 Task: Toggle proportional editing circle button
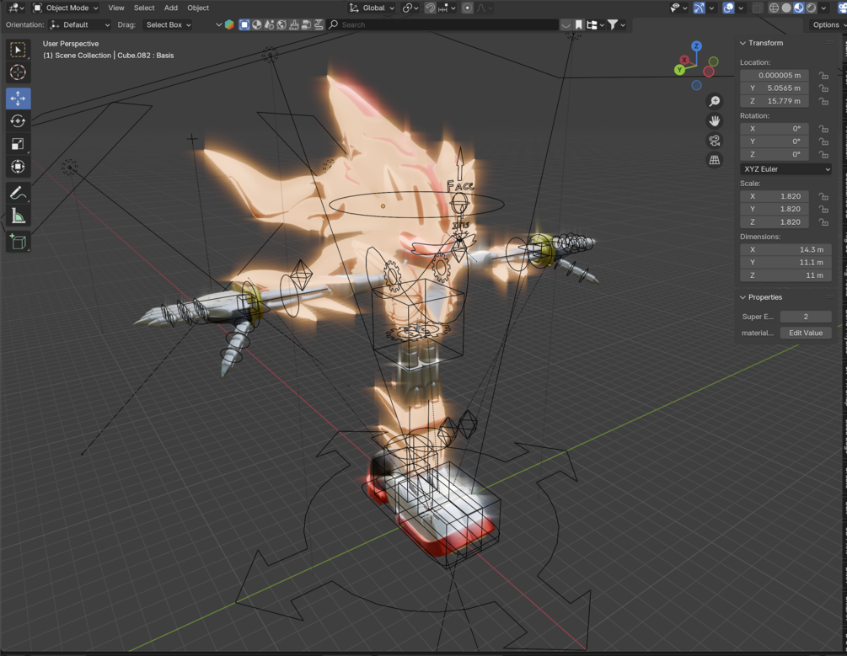467,8
